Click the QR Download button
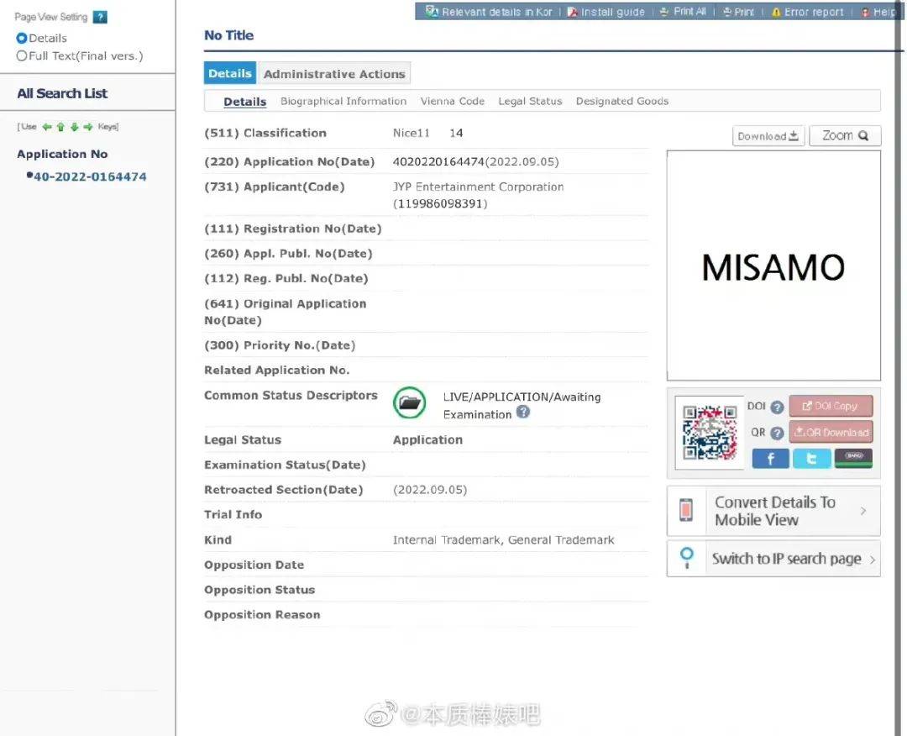This screenshot has height=736, width=907. click(x=831, y=432)
